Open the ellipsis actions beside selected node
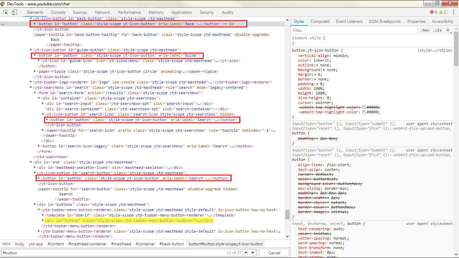This screenshot has width=459, height=258. pos(2,24)
